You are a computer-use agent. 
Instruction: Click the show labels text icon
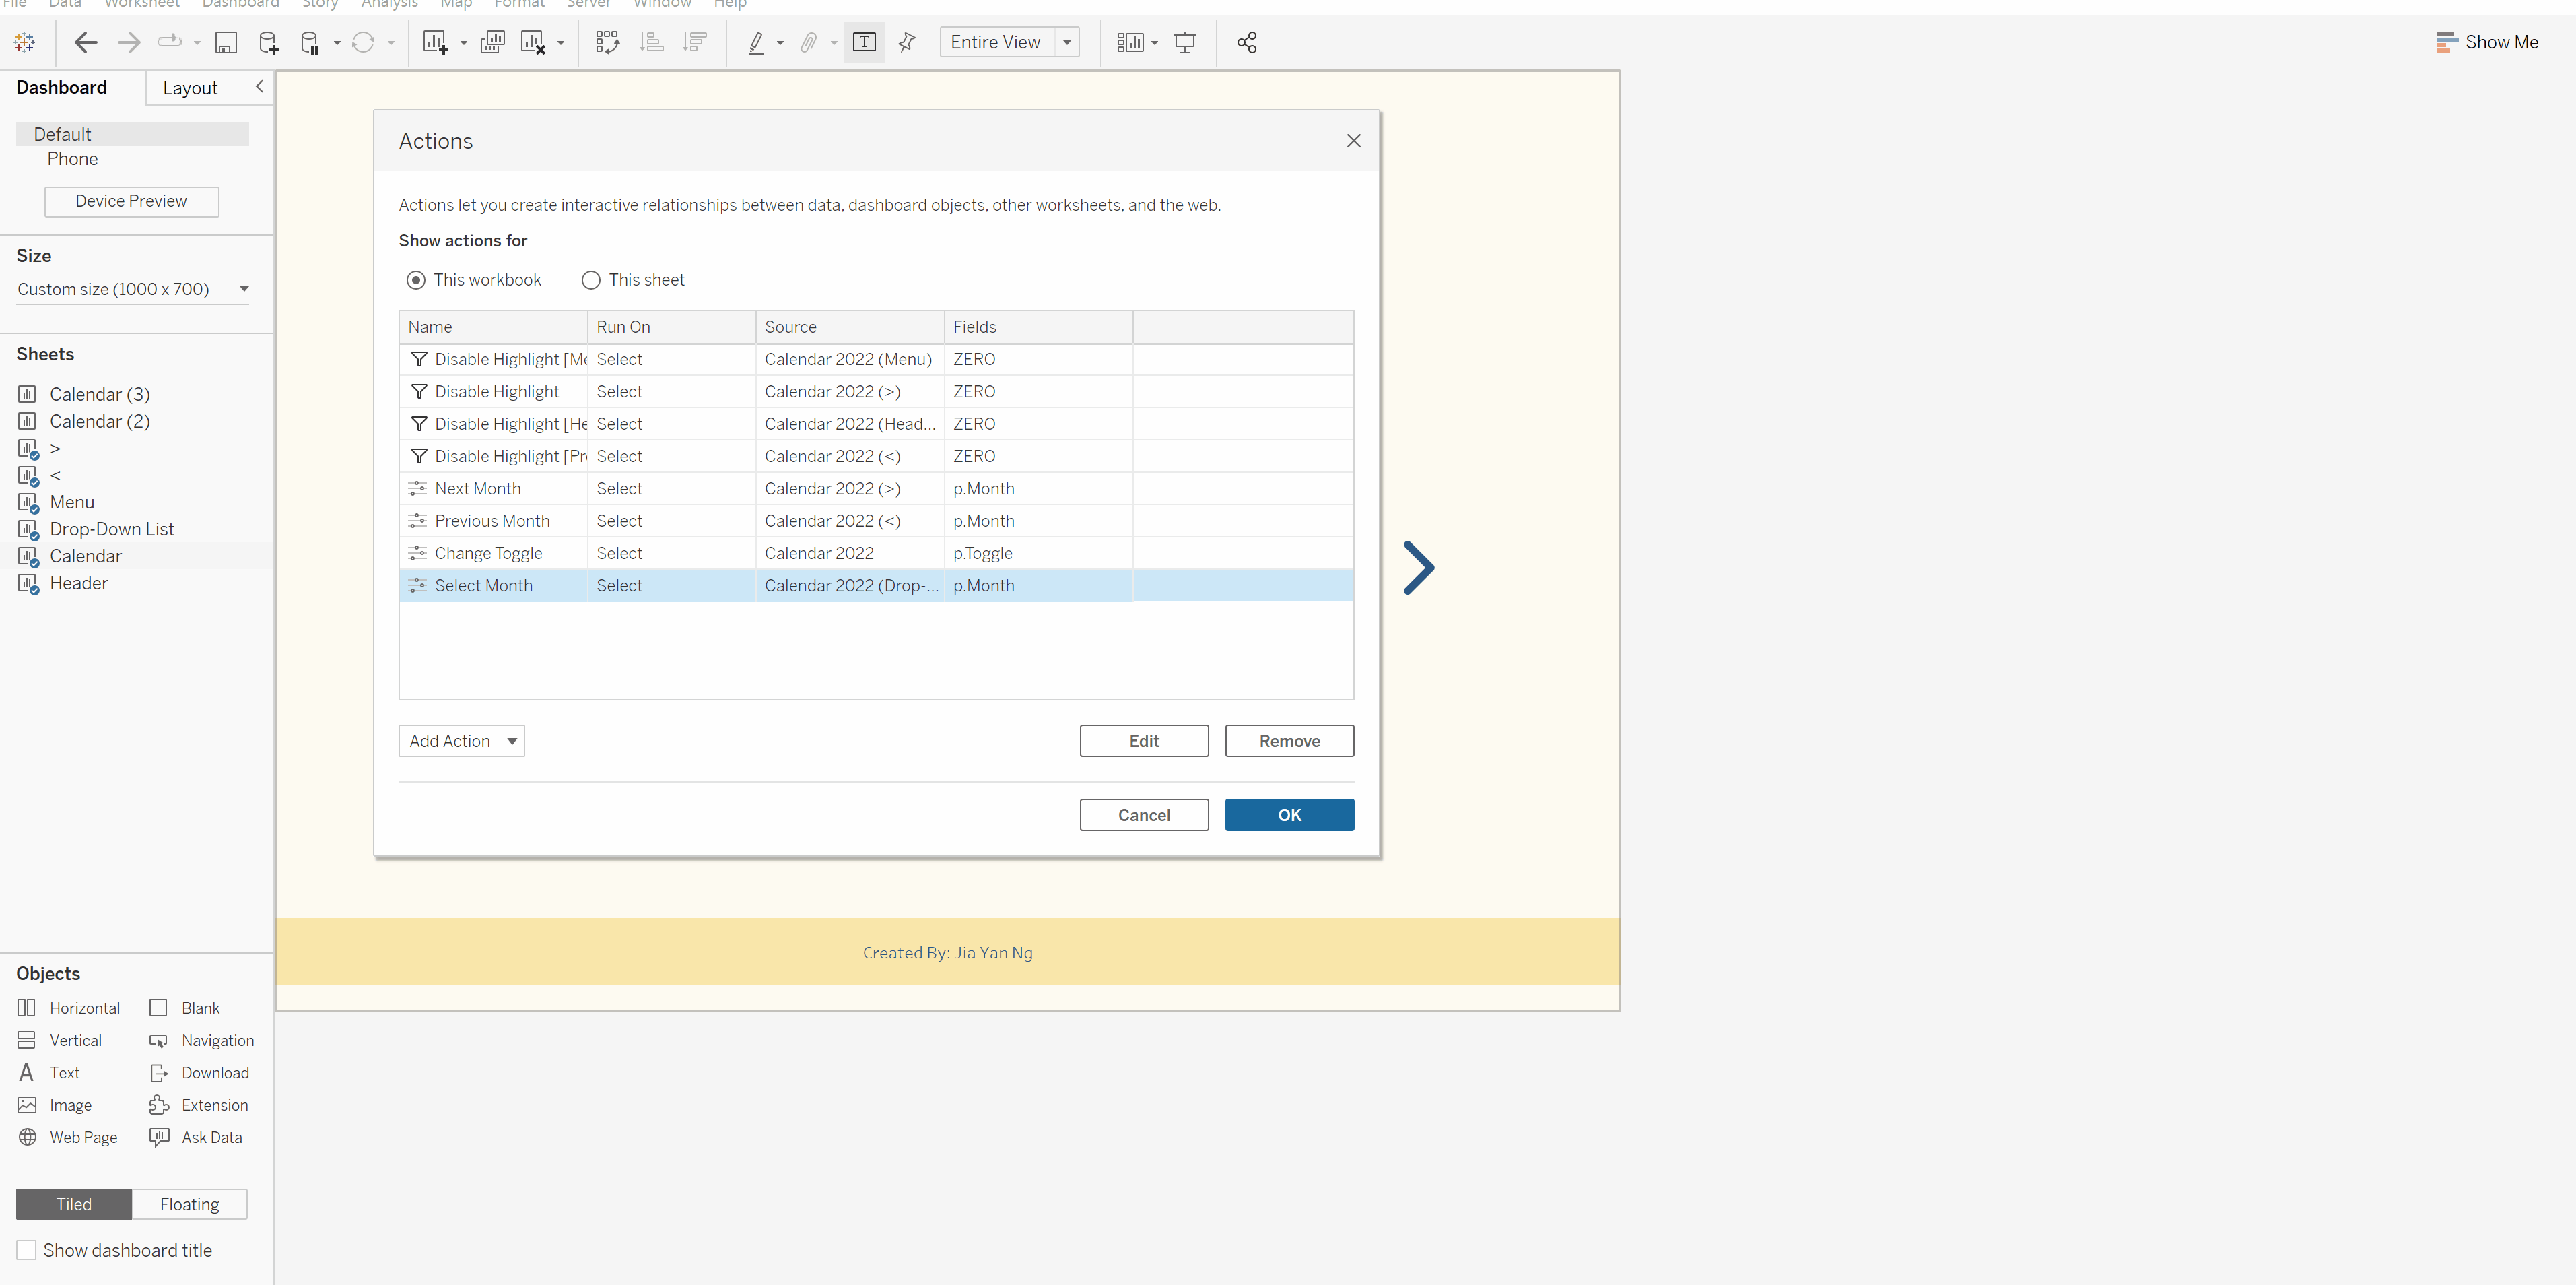coord(864,42)
